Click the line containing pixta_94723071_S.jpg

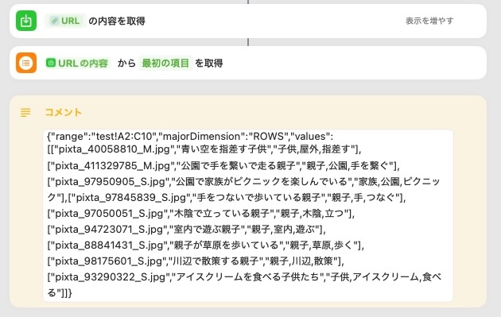pos(186,230)
